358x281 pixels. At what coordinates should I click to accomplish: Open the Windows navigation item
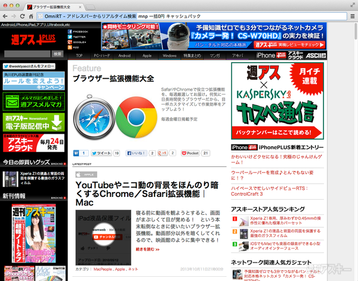[169, 55]
